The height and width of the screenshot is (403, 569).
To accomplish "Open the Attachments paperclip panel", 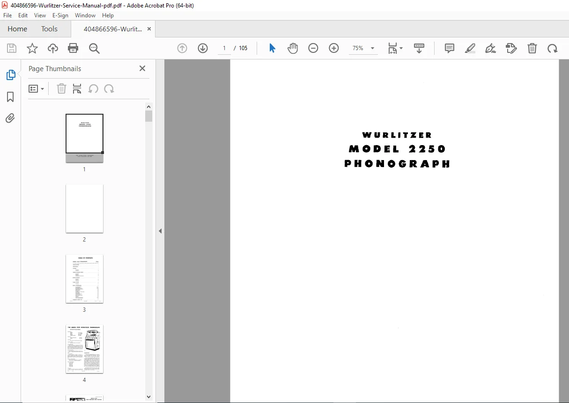I will 10,118.
